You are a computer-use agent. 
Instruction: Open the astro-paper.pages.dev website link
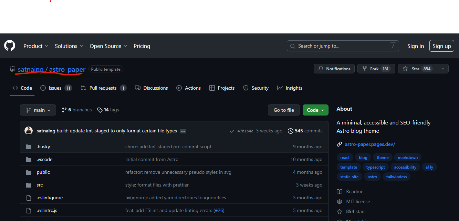[370, 144]
